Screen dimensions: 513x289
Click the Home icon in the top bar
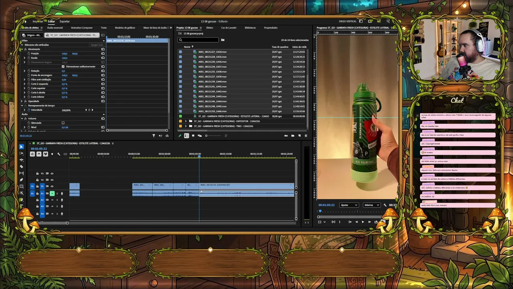click(x=25, y=21)
